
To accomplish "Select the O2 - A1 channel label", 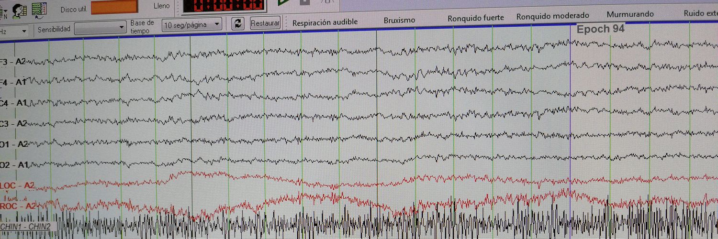I will [x=15, y=164].
